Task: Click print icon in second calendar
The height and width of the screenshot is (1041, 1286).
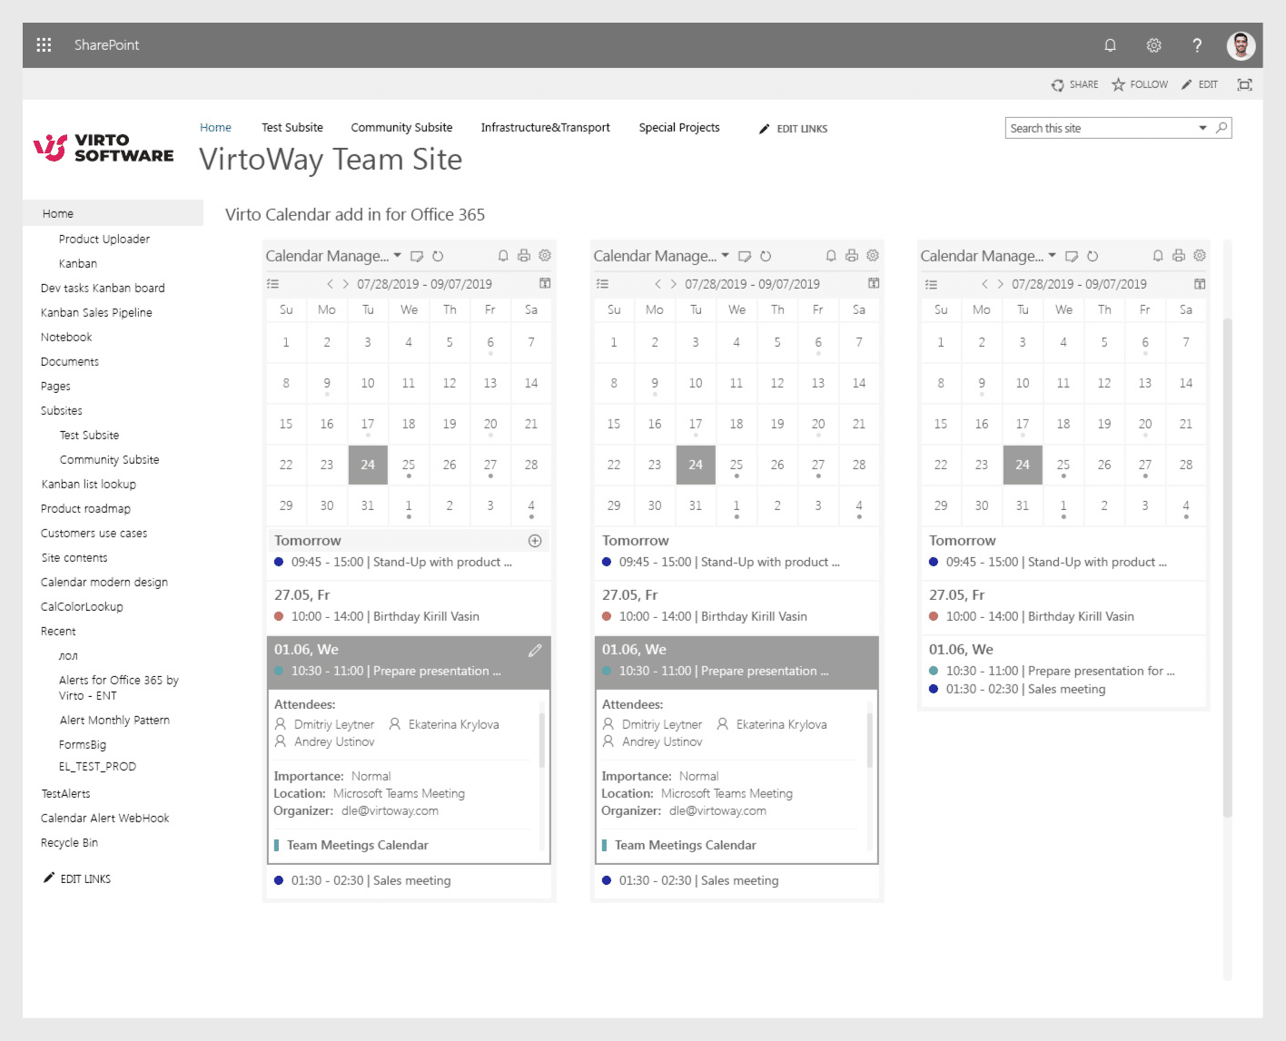Action: click(852, 256)
